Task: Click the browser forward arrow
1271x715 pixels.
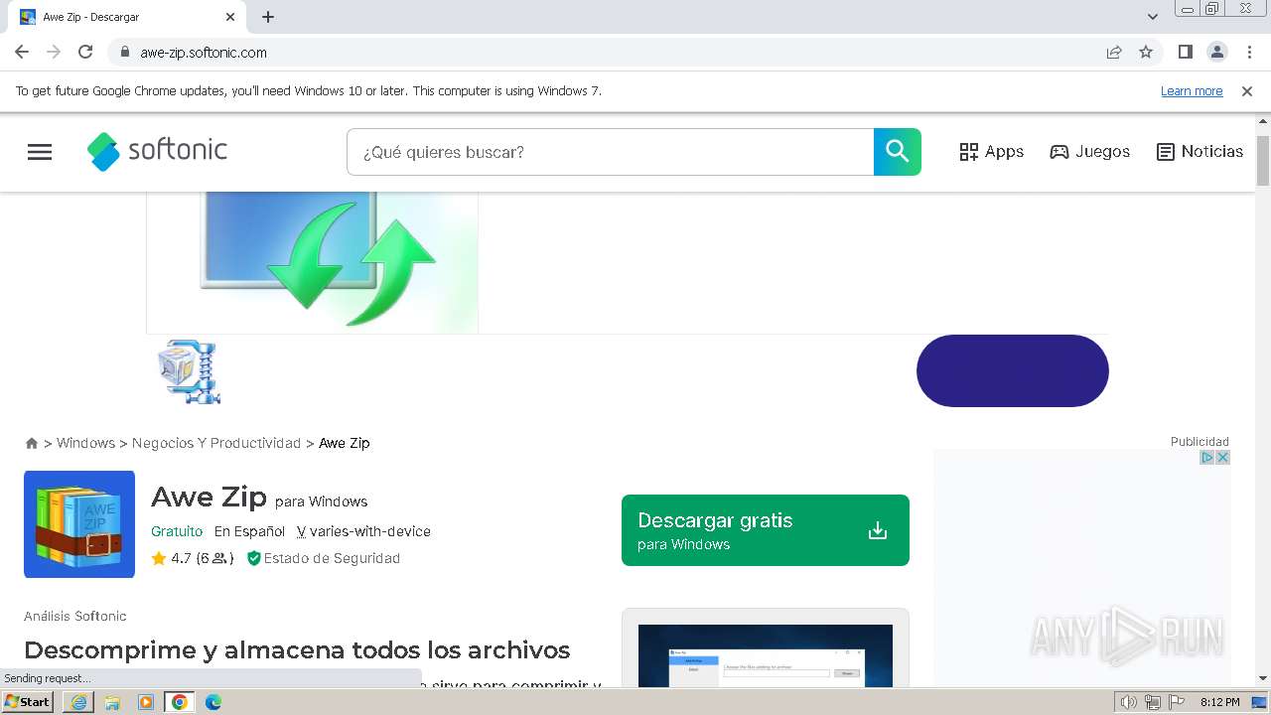Action: coord(54,52)
